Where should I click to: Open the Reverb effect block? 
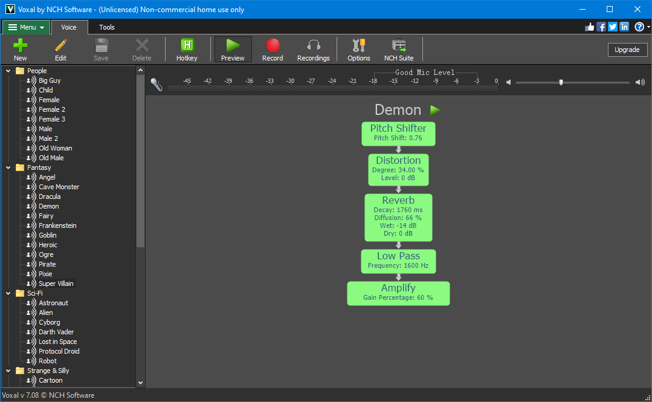click(x=398, y=218)
